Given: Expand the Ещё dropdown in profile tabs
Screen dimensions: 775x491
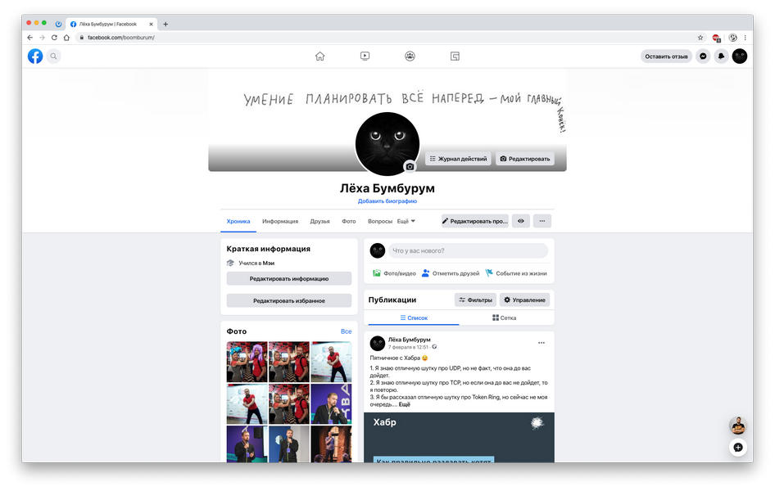Looking at the screenshot, I should point(406,221).
